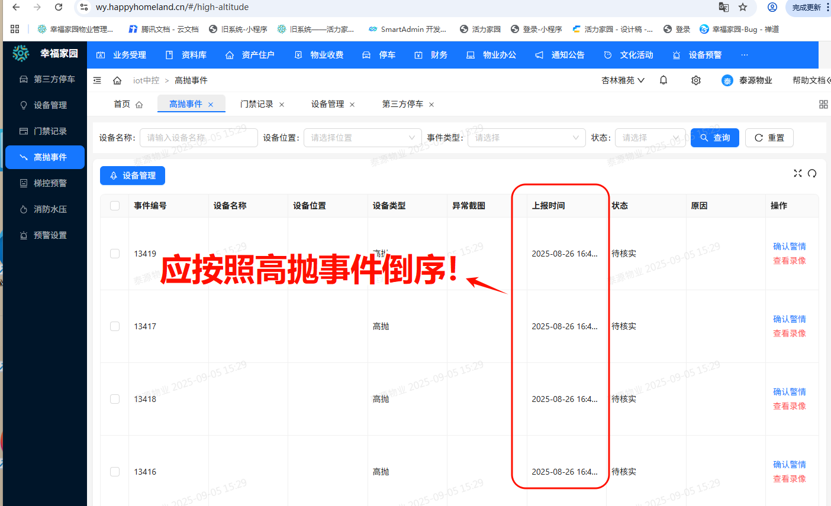This screenshot has width=831, height=506.
Task: Select all rows with the header checkbox
Action: (x=115, y=206)
